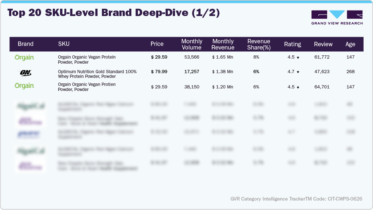This screenshot has height=210, width=373.
Task: Click monthly revenue $ 1.38 Mn
Action: [x=223, y=72]
